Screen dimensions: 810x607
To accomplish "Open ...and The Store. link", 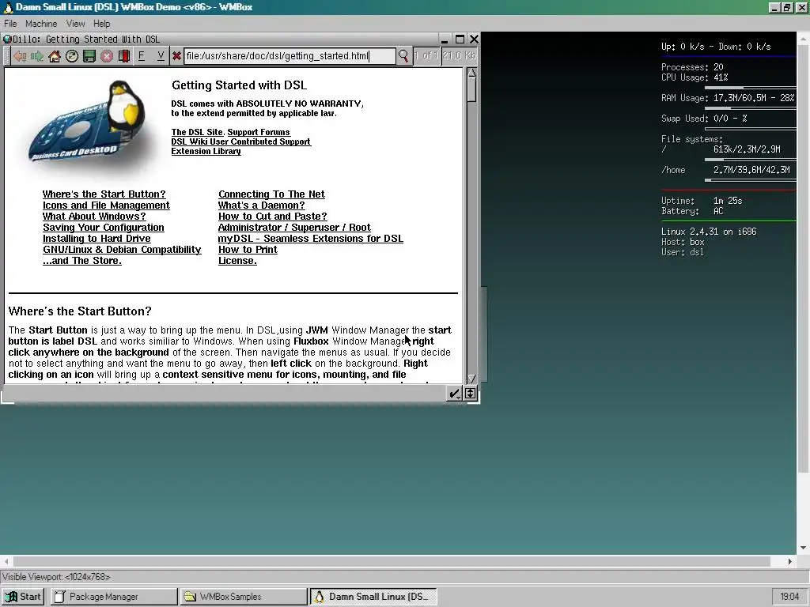I will (82, 261).
